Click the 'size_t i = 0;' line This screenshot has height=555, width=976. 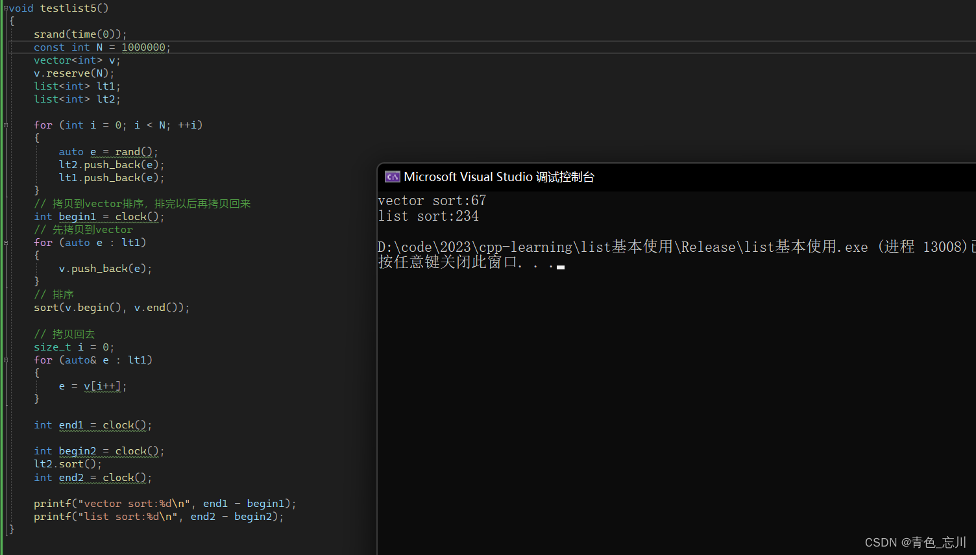[x=74, y=347]
